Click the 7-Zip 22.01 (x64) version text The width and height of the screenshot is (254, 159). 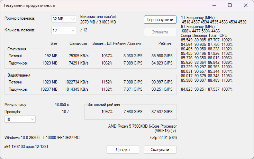click(161, 138)
